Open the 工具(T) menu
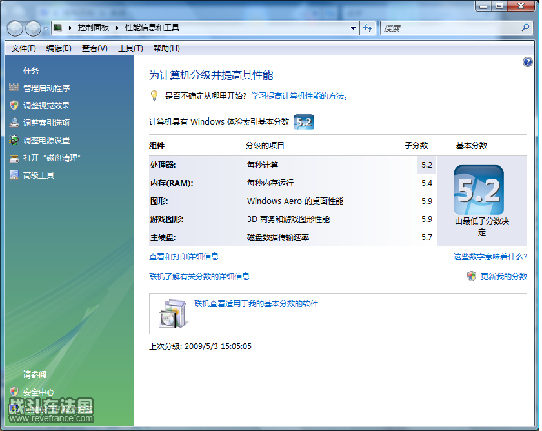This screenshot has height=431, width=542. coord(130,48)
